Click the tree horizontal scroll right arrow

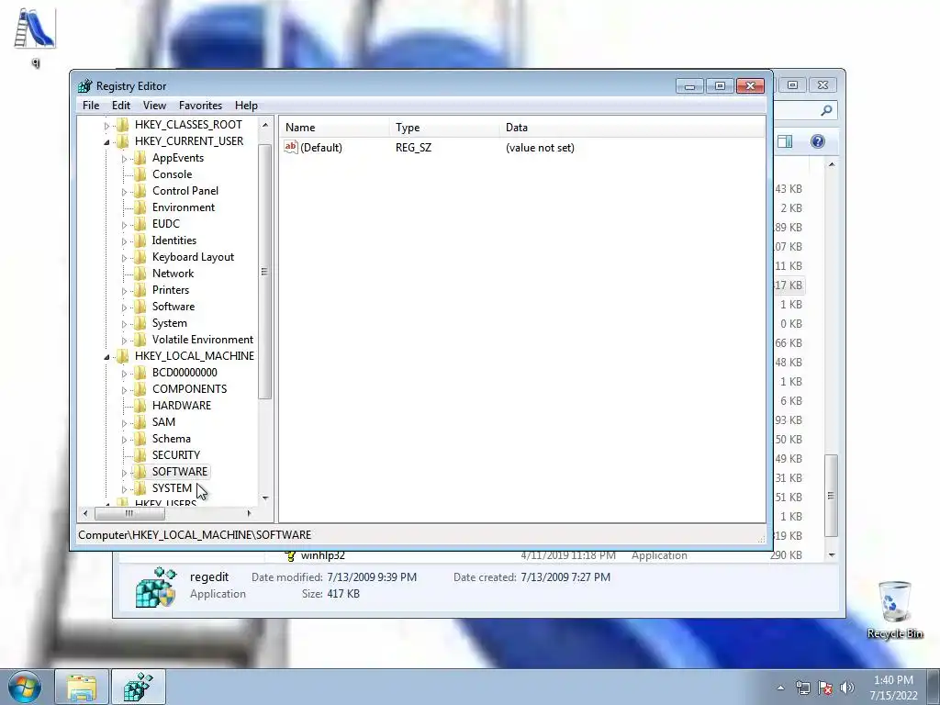[x=250, y=513]
